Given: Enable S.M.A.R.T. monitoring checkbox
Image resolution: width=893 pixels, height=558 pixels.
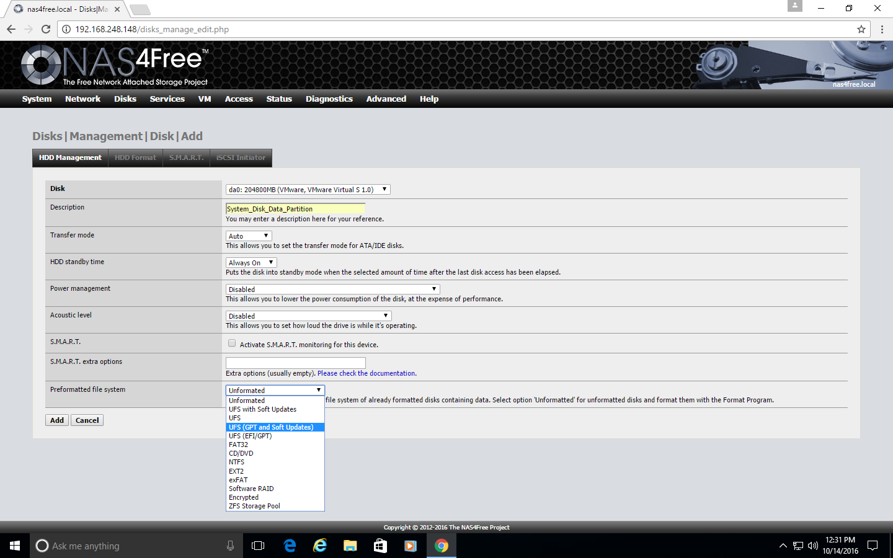Looking at the screenshot, I should [232, 343].
